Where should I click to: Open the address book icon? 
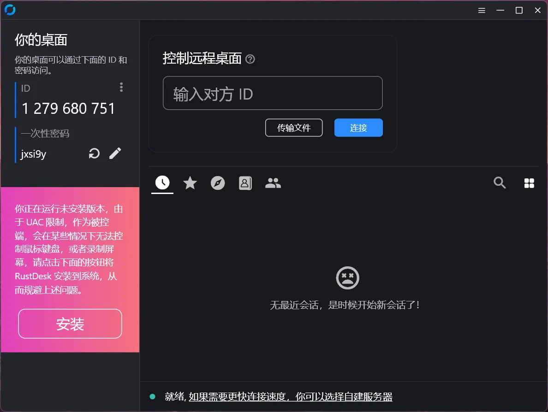pyautogui.click(x=245, y=182)
